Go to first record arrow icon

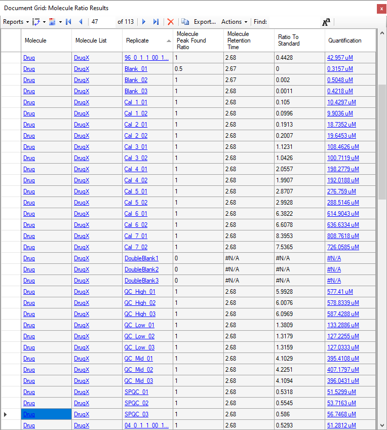click(68, 22)
